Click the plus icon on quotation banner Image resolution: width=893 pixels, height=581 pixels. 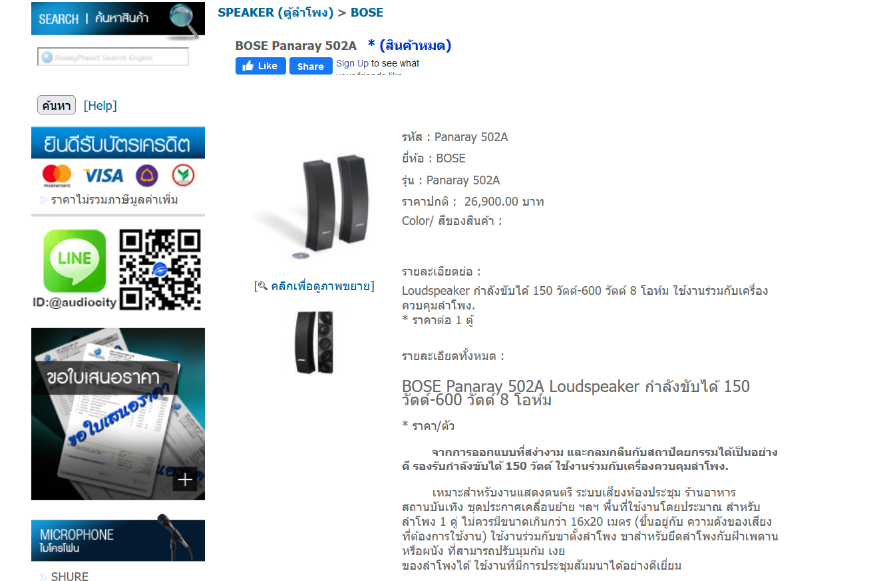(x=185, y=479)
